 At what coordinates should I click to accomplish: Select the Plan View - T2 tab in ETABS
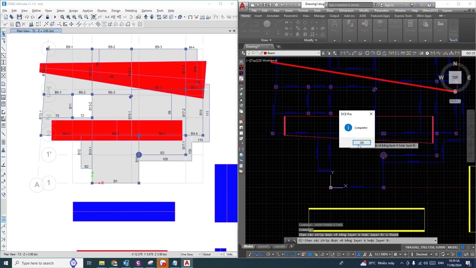tap(35, 31)
